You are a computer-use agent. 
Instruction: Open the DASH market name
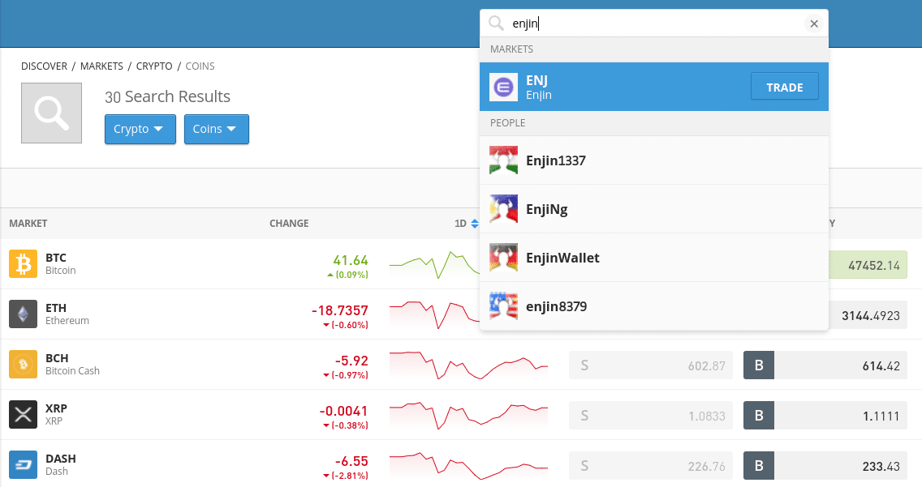(x=61, y=464)
